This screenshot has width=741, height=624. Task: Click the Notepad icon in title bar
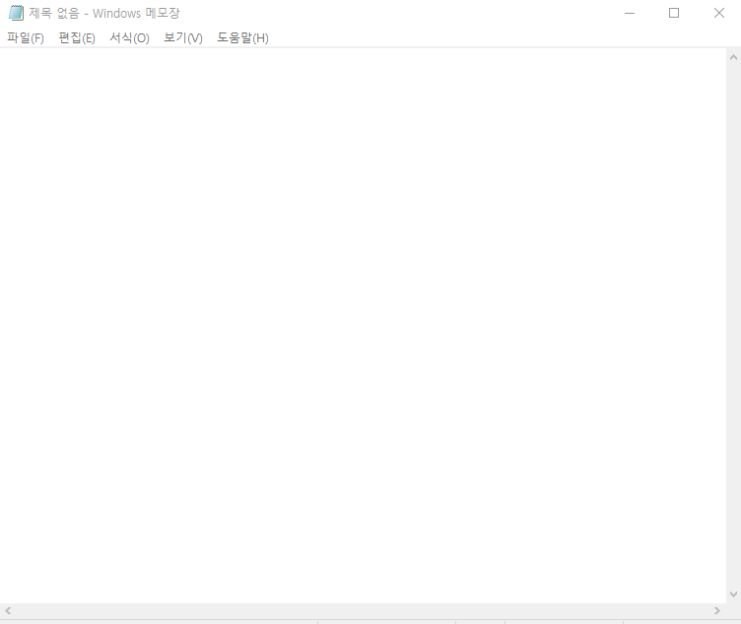coord(16,13)
